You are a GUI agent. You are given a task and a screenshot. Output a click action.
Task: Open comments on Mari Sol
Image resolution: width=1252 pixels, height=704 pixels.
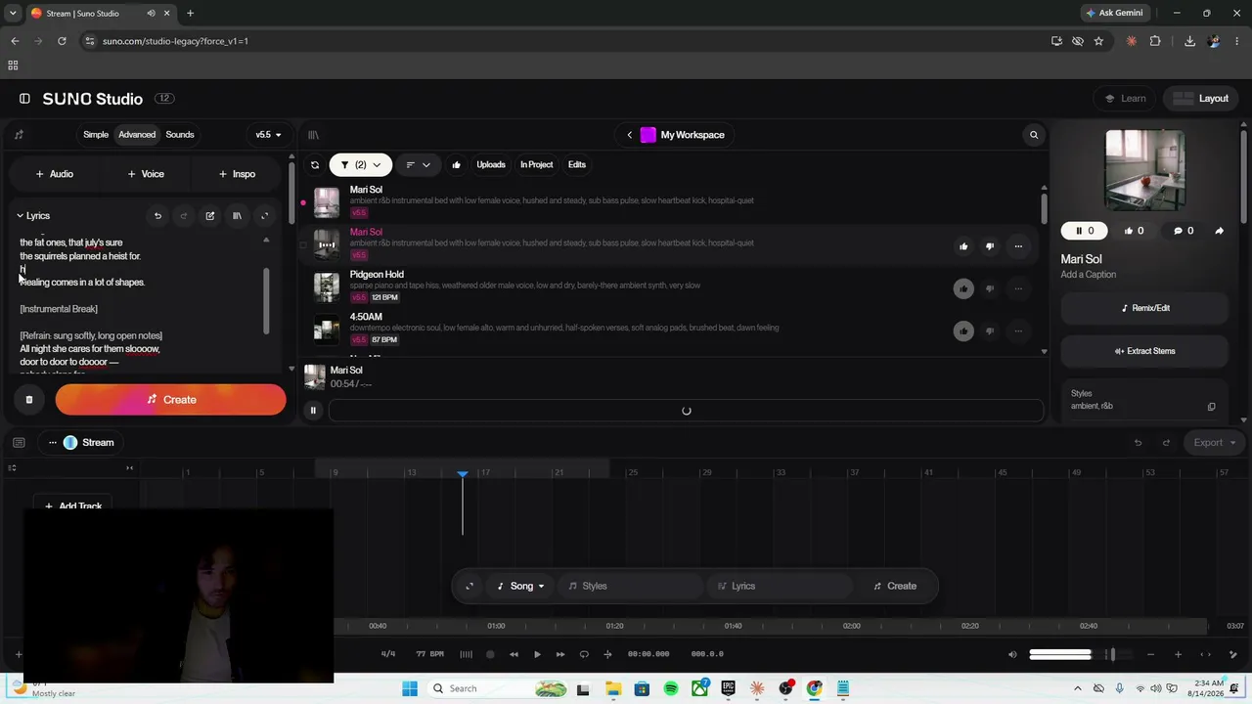pos(1184,231)
